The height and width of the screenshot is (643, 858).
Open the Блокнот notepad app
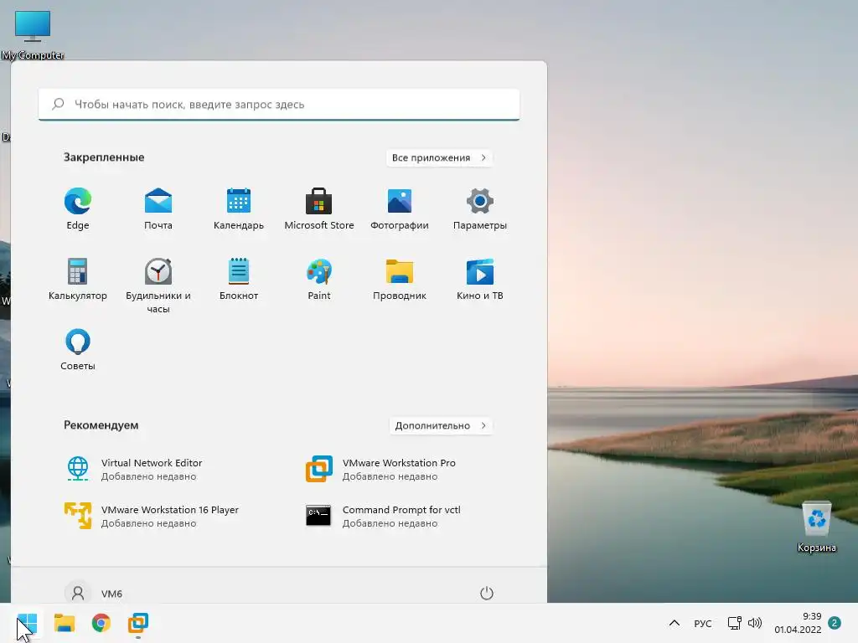pyautogui.click(x=239, y=280)
